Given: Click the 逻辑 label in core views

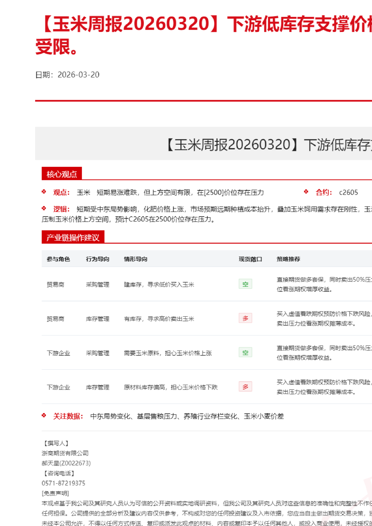Looking at the screenshot, I should tap(61, 209).
